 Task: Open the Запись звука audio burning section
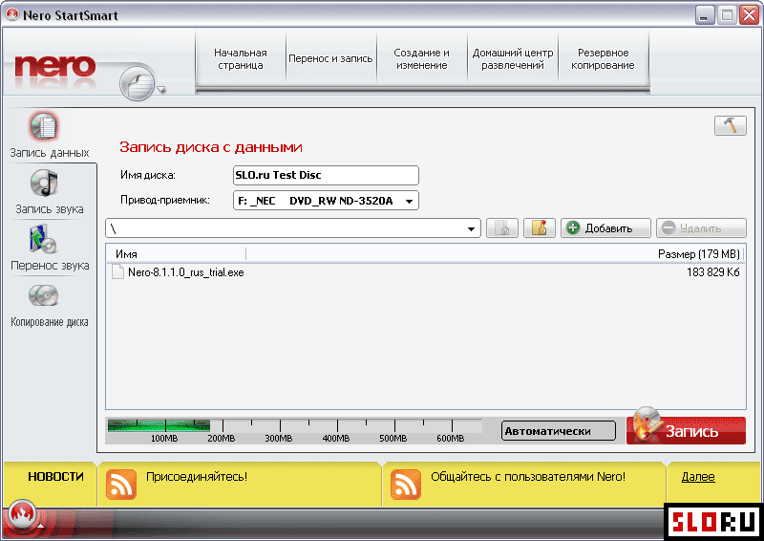point(44,184)
